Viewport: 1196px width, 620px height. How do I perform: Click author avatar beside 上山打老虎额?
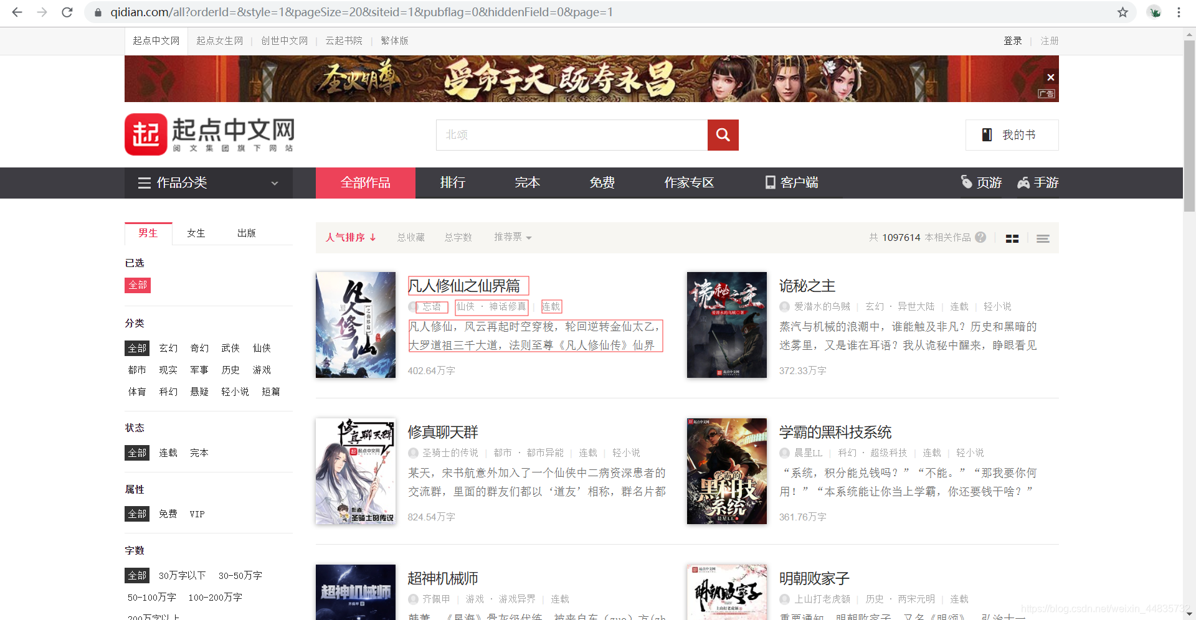click(784, 599)
